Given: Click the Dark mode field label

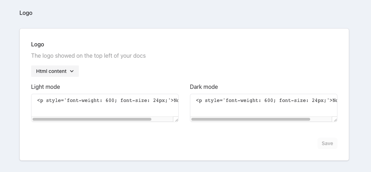Looking at the screenshot, I should pyautogui.click(x=204, y=87).
